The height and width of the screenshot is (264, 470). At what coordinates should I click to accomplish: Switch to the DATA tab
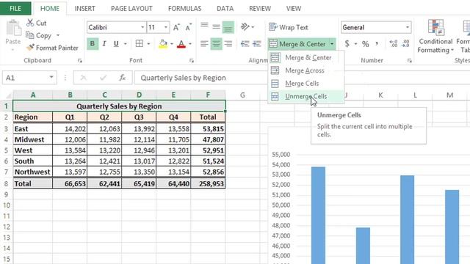pos(225,9)
